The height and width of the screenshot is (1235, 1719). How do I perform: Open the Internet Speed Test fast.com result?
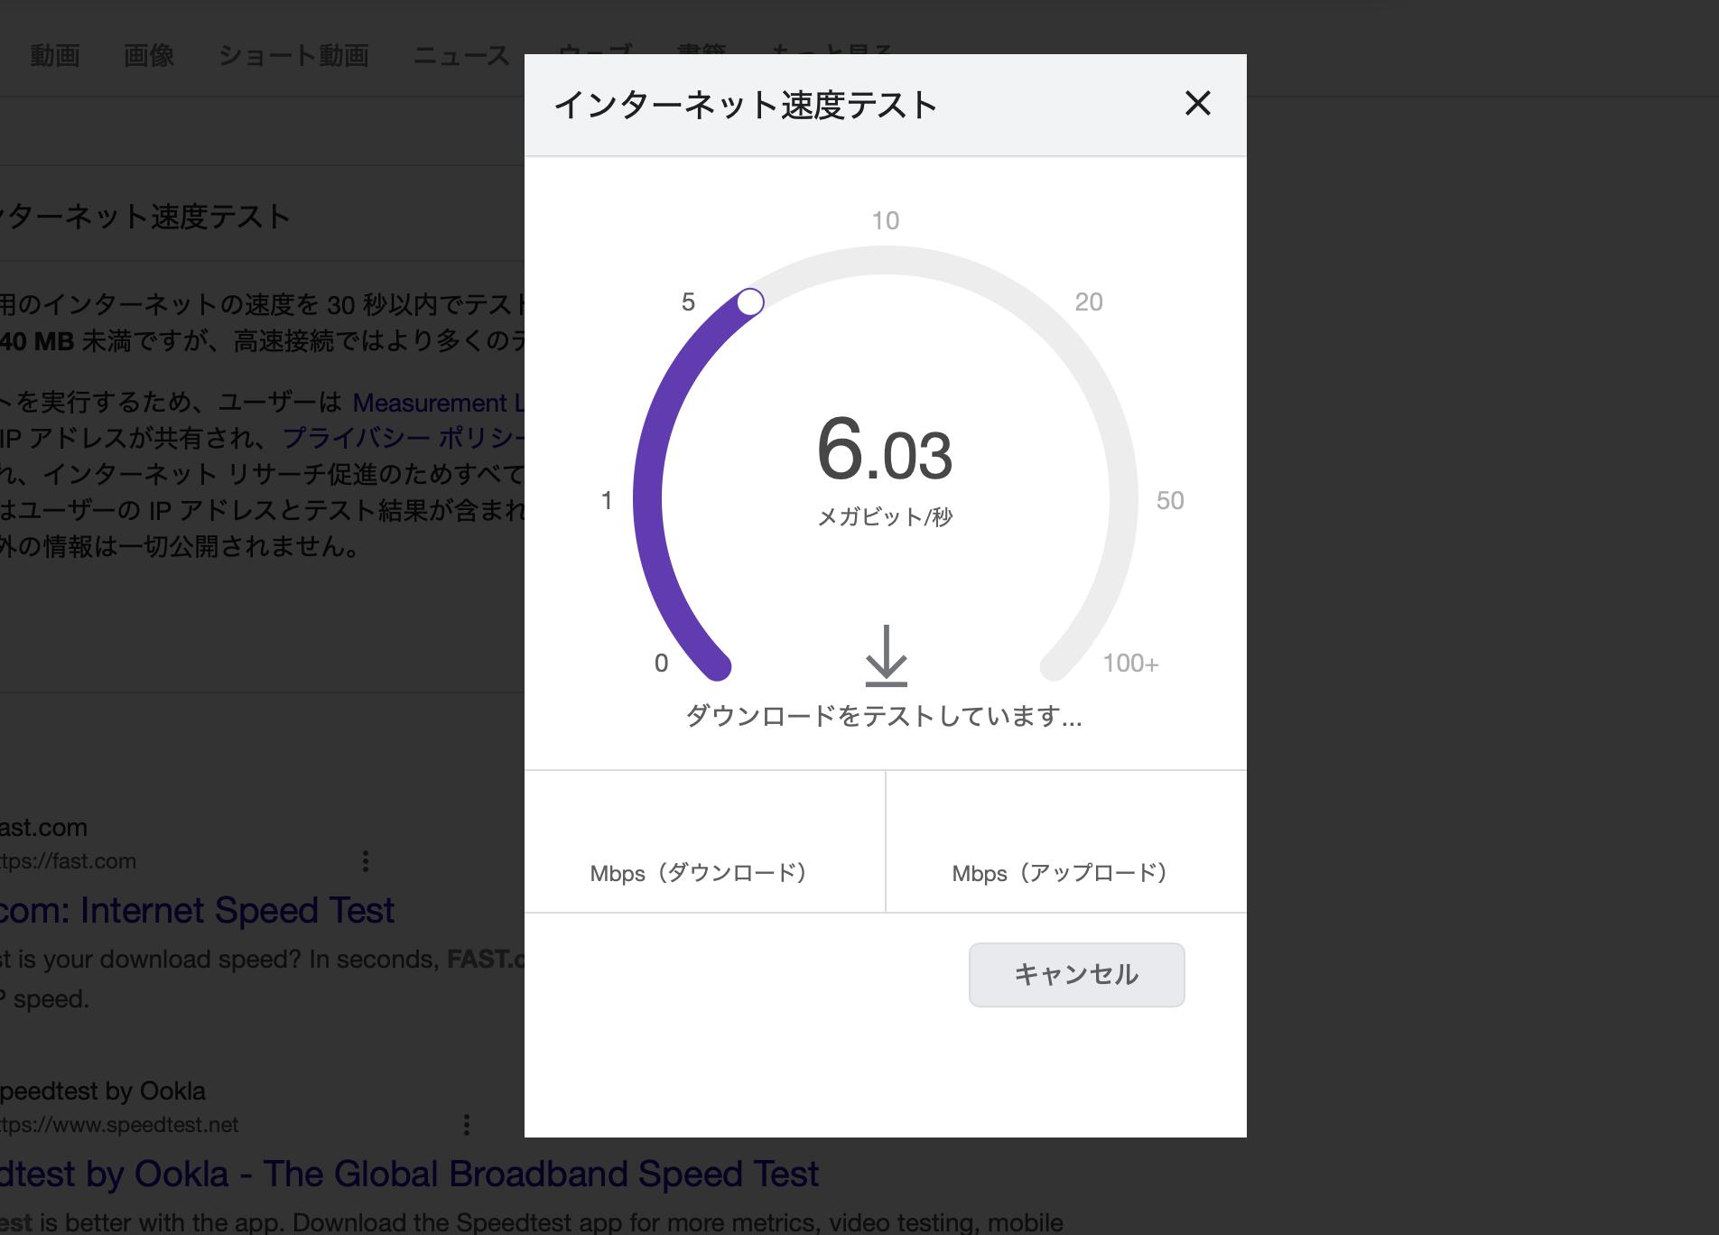click(x=197, y=910)
